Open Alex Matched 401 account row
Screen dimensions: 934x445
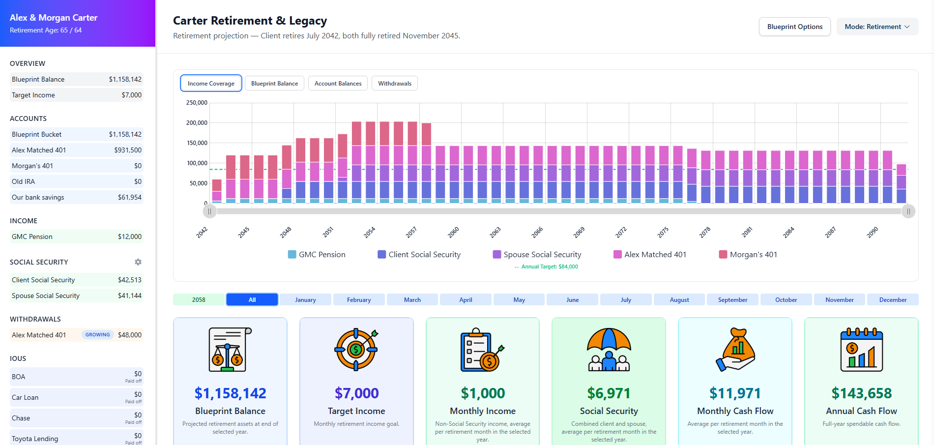pos(77,150)
